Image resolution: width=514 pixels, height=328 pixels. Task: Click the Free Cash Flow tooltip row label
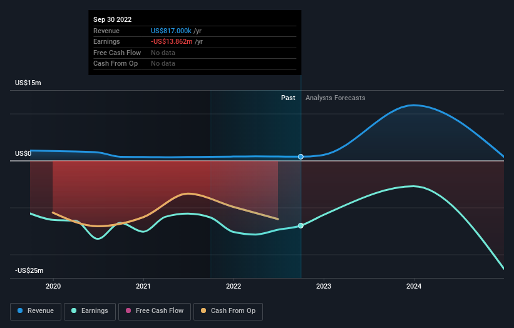(x=117, y=53)
